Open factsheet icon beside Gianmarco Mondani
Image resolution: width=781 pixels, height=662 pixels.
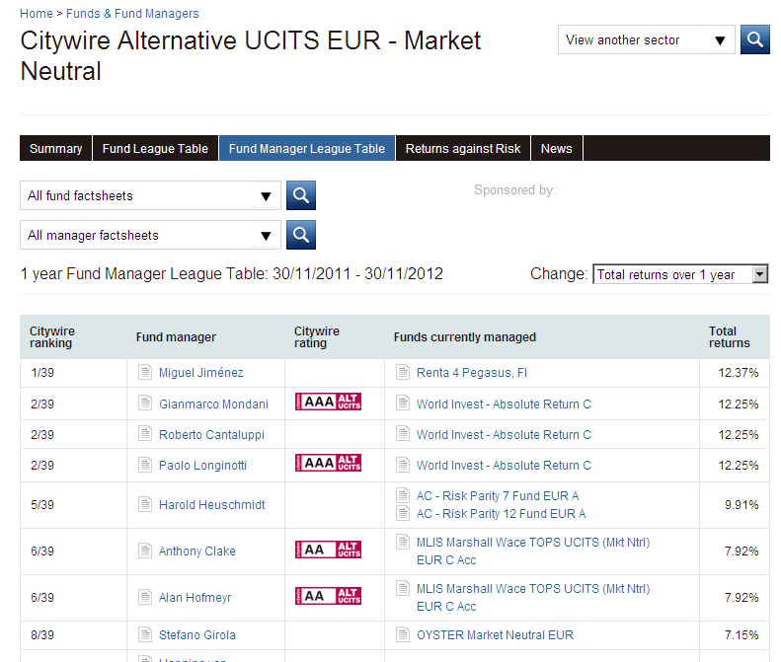pyautogui.click(x=145, y=404)
